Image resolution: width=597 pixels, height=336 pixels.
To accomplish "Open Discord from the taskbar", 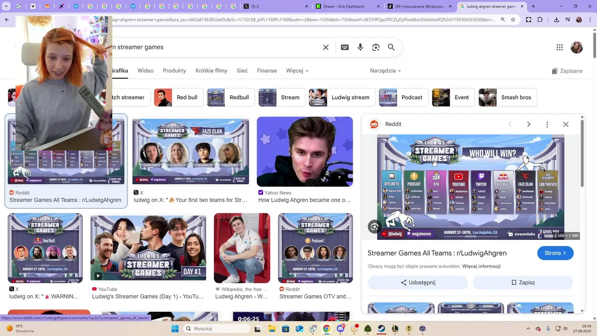I will pyautogui.click(x=340, y=329).
